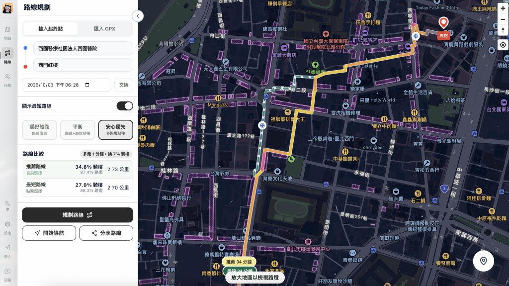Screen dimensions: 509x286
Task: Click the 樂家康 shop icon on map
Action: click(x=357, y=81)
